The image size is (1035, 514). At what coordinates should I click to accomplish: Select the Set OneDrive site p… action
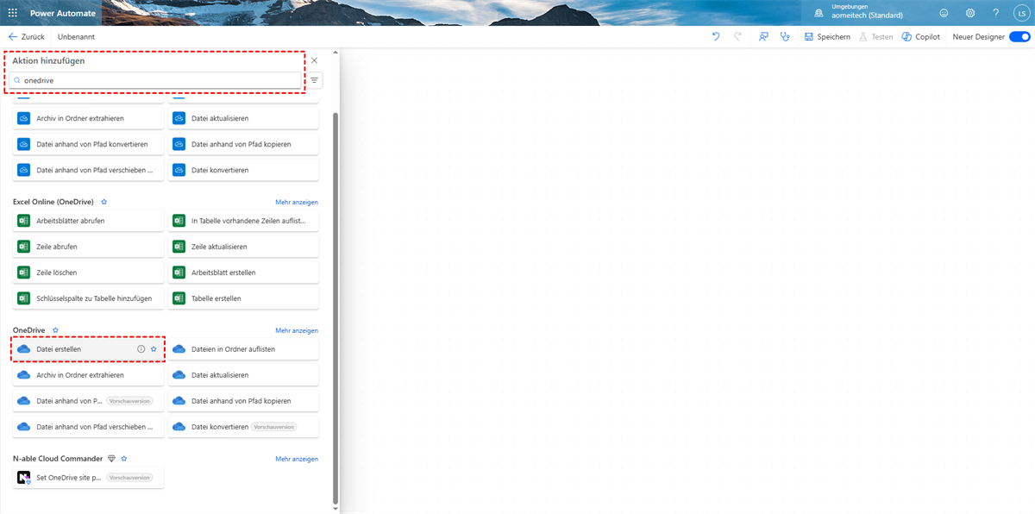click(88, 478)
